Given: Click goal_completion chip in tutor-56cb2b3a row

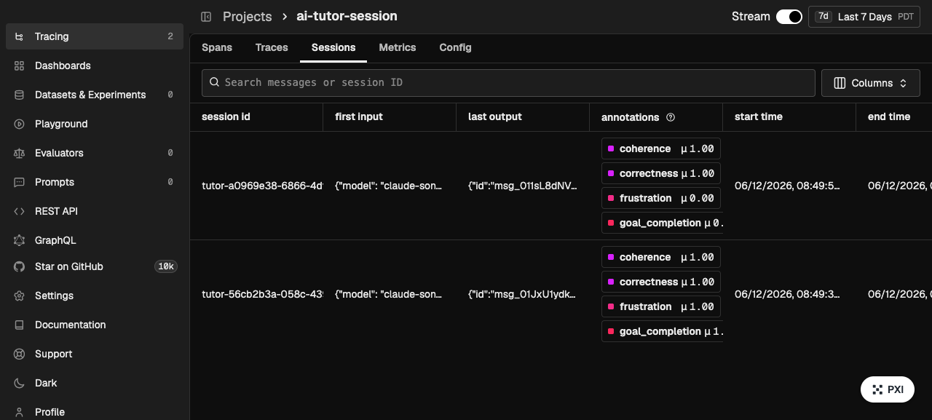Looking at the screenshot, I should click(662, 331).
